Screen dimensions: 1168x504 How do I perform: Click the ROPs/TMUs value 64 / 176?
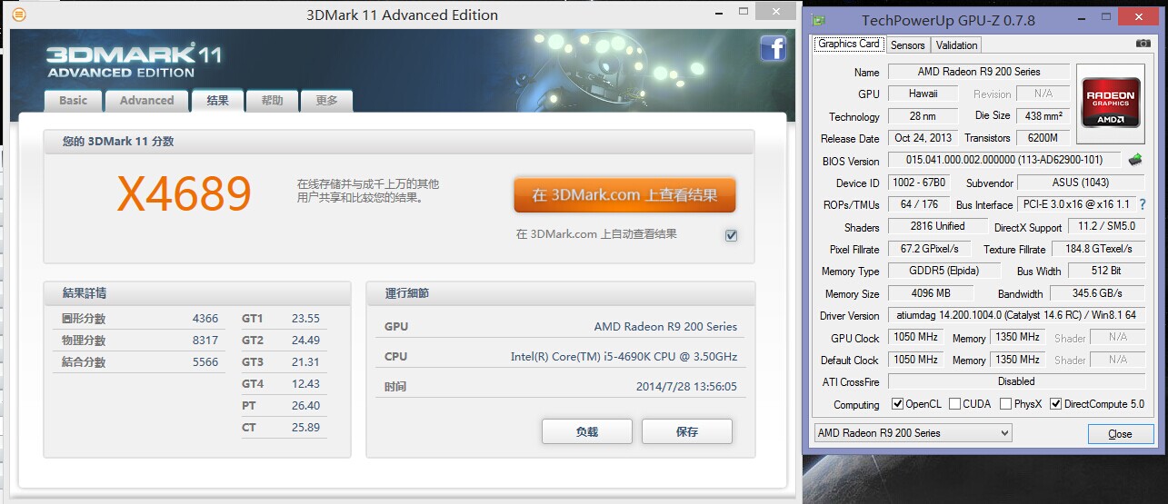click(x=919, y=204)
